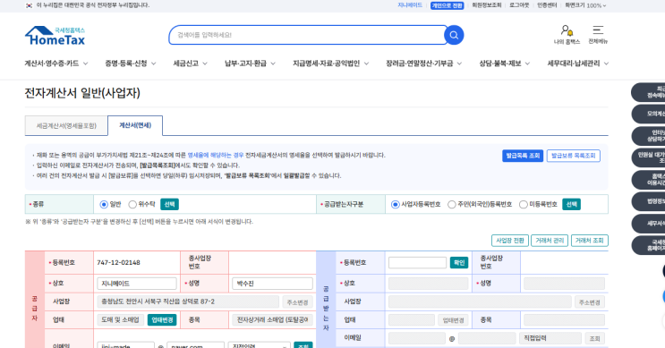The width and height of the screenshot is (665, 348).
Task: Click the recipient email 조회 button
Action: (594, 338)
